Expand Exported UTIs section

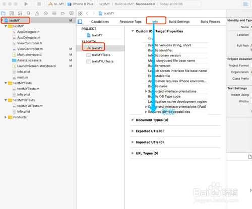click(x=133, y=131)
